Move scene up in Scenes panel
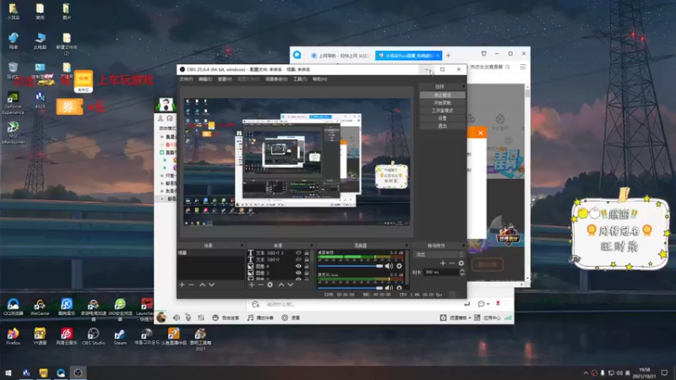This screenshot has width=676, height=380. click(x=202, y=285)
